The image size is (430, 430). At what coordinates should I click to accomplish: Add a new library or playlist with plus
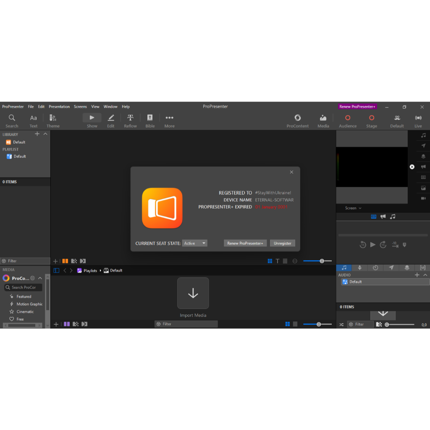(37, 134)
